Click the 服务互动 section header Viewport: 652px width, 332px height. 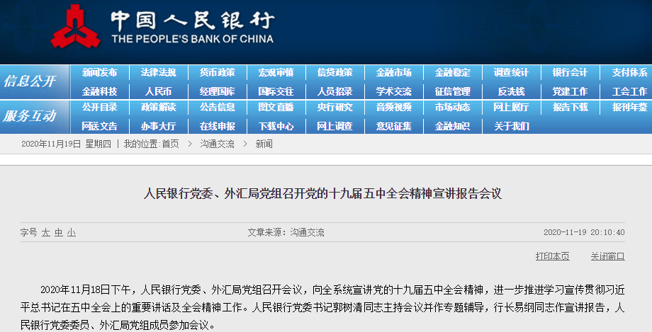[30, 116]
